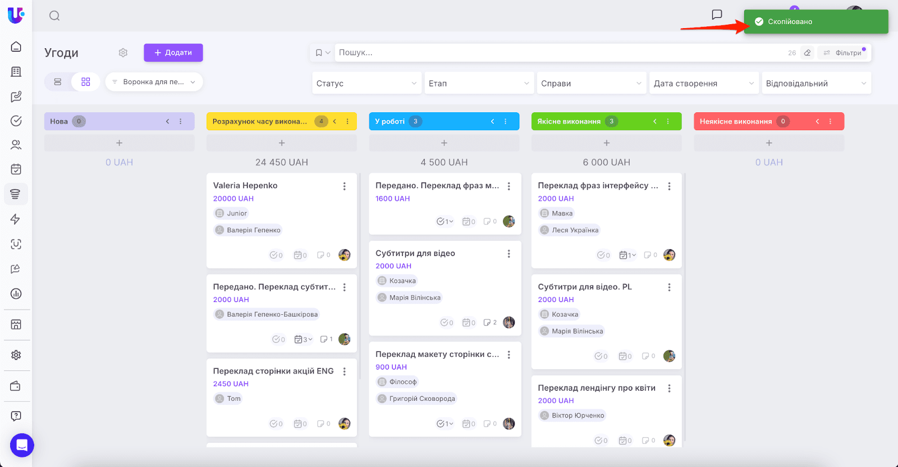
Task: Click the Додати button
Action: click(173, 53)
